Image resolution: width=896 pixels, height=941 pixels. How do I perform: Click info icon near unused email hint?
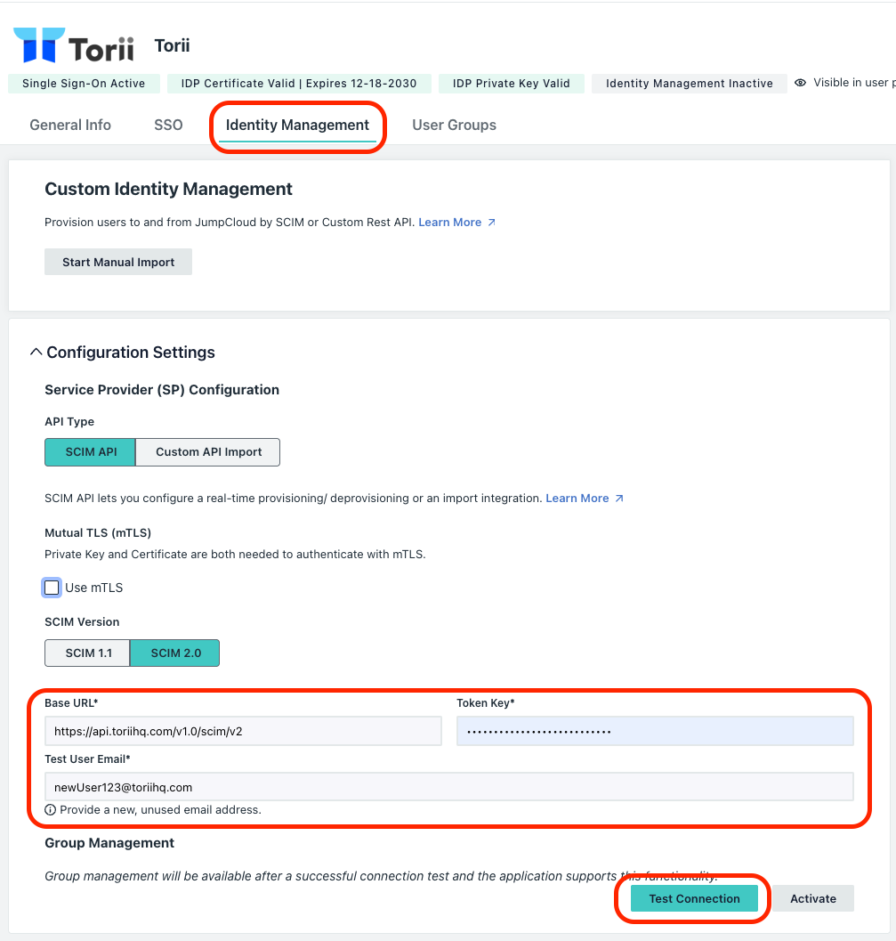(x=51, y=810)
